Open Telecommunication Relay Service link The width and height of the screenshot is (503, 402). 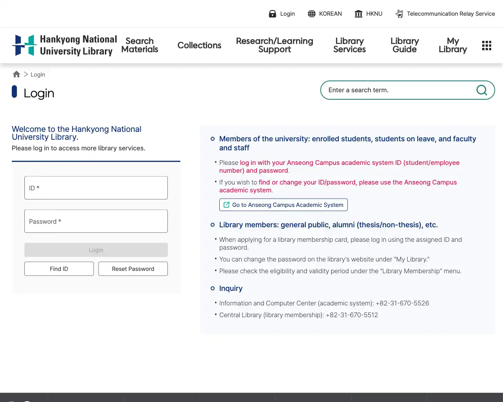click(x=451, y=14)
